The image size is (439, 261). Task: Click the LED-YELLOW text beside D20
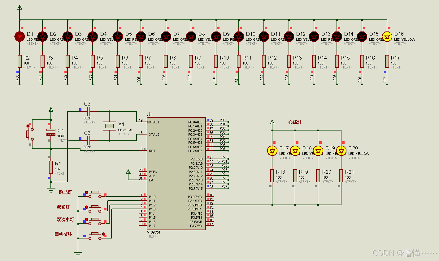[x=359, y=154]
